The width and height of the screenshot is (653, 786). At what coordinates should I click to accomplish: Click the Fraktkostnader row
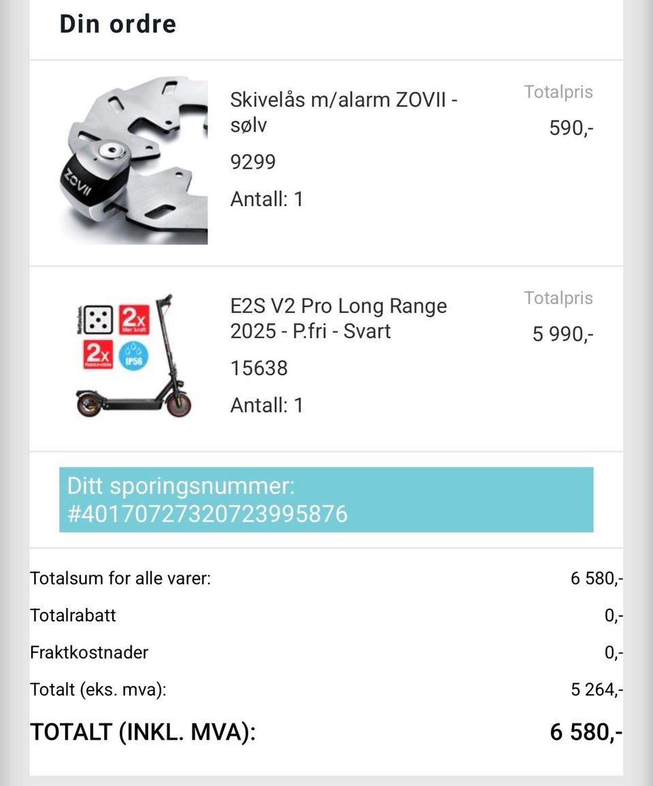pos(326,653)
